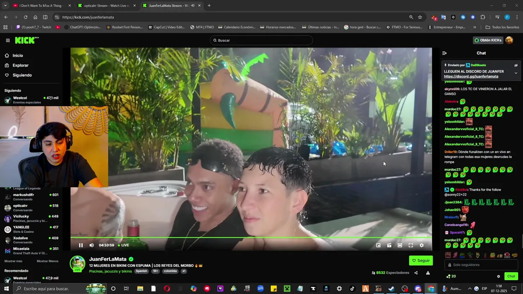This screenshot has width=523, height=294.
Task: Open markushdlfr channel in sidebar
Action: pyautogui.click(x=31, y=197)
